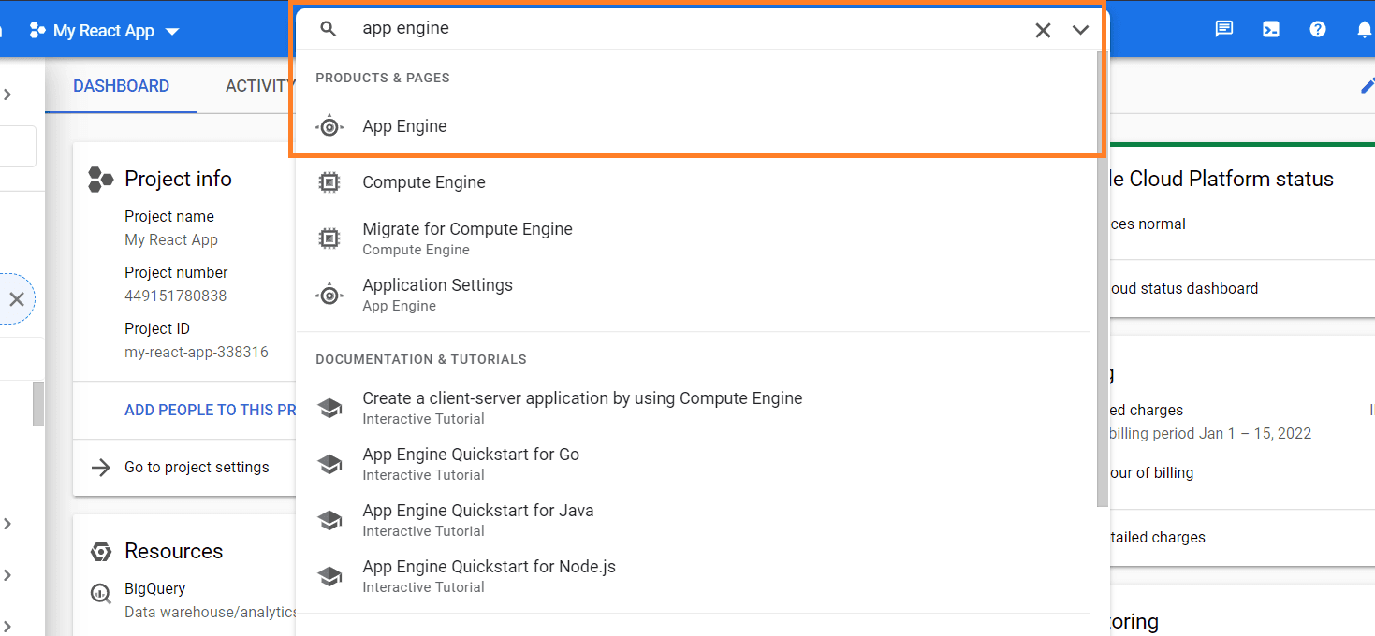This screenshot has width=1375, height=636.
Task: Click graduation cap icon beside client-server tutorial
Action: coord(329,408)
